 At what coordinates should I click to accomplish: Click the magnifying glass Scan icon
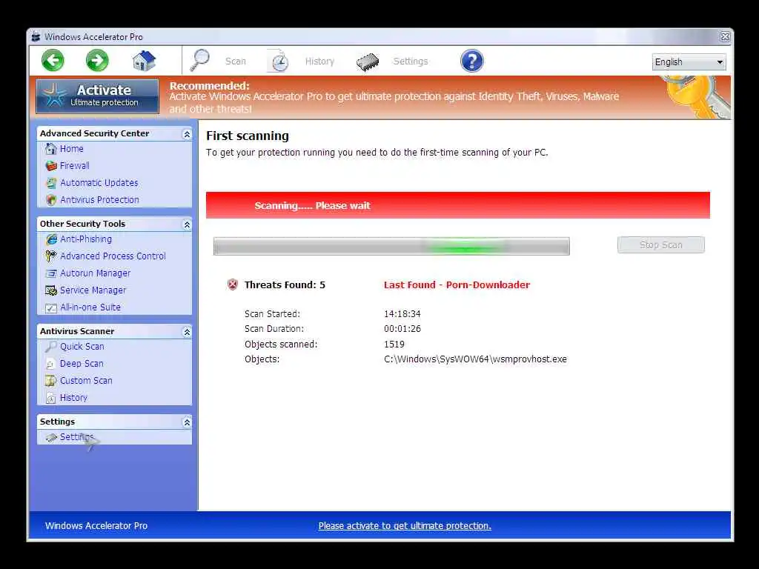(199, 61)
